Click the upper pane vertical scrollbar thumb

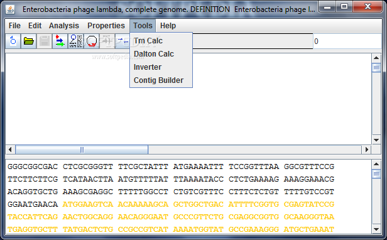point(376,68)
